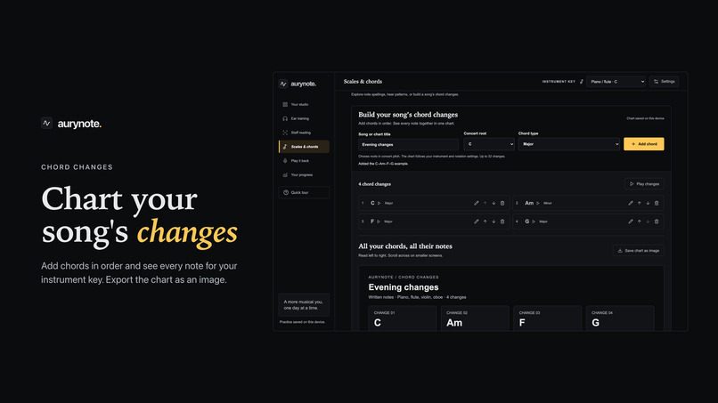The image size is (718, 403).
Task: Click the Play changes button
Action: pyautogui.click(x=644, y=184)
